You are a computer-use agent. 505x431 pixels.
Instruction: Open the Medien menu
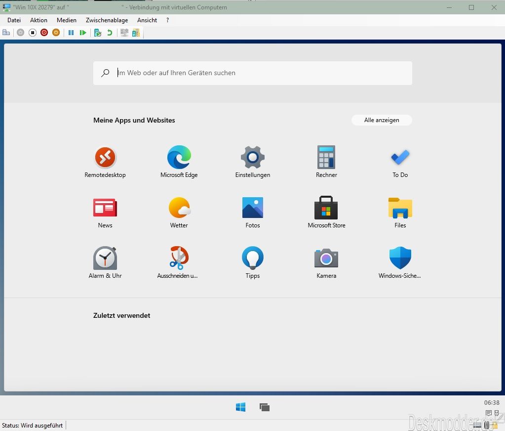click(x=66, y=20)
